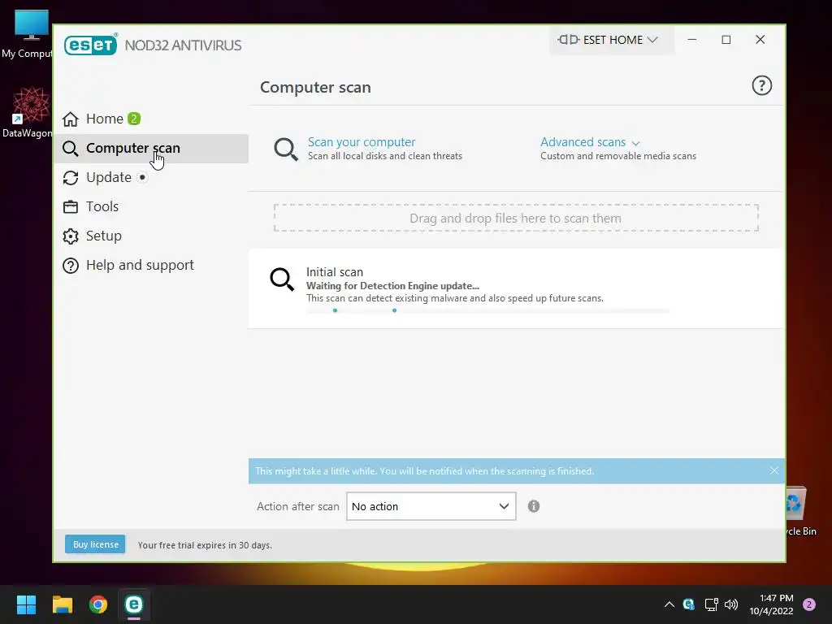
Task: Click 'Custom and removable media scans' text
Action: [618, 156]
